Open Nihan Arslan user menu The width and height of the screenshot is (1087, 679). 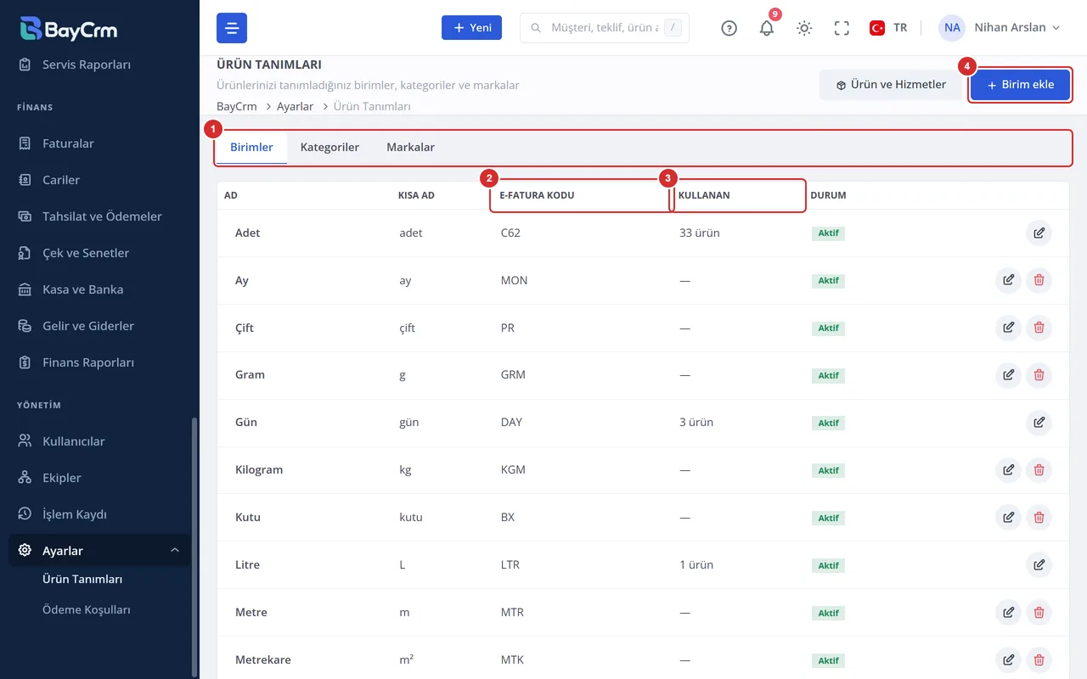[1000, 28]
